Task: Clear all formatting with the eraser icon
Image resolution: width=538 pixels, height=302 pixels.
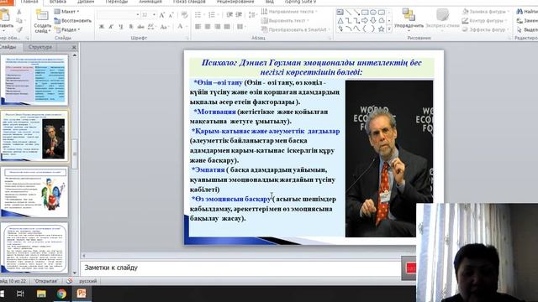Action: (184, 15)
